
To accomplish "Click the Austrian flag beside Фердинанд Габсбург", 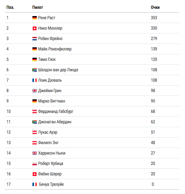I will pos(35,111).
